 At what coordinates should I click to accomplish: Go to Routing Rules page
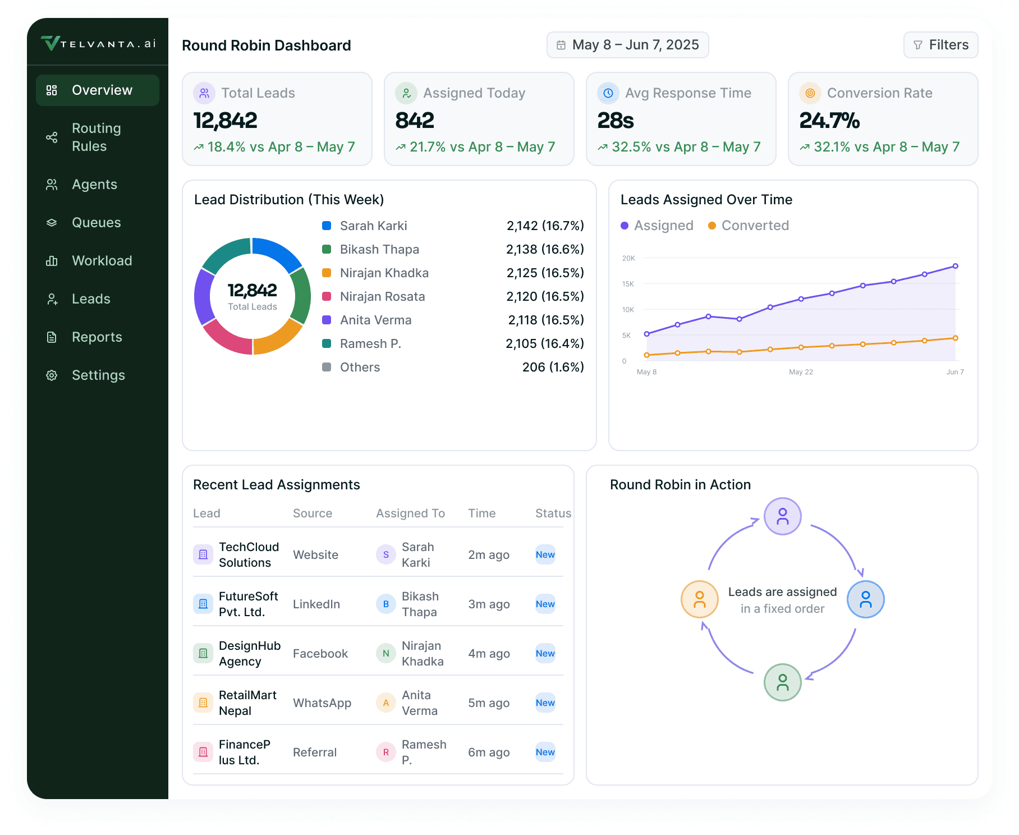(98, 137)
